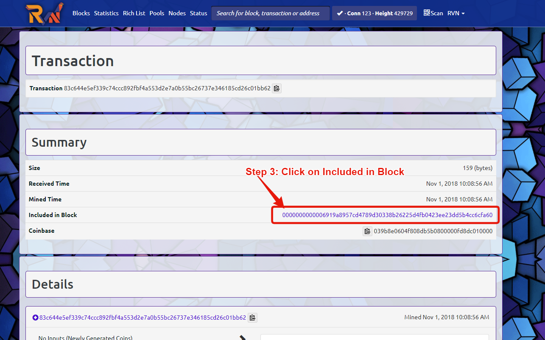Check the network Status page
Image resolution: width=545 pixels, height=340 pixels.
pyautogui.click(x=198, y=13)
